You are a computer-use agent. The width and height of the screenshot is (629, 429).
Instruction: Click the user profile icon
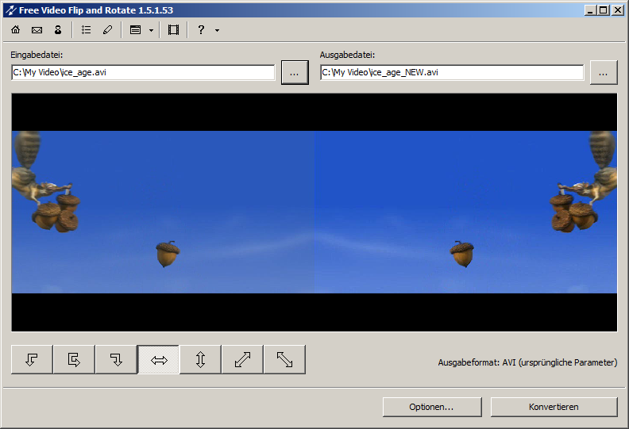(58, 30)
